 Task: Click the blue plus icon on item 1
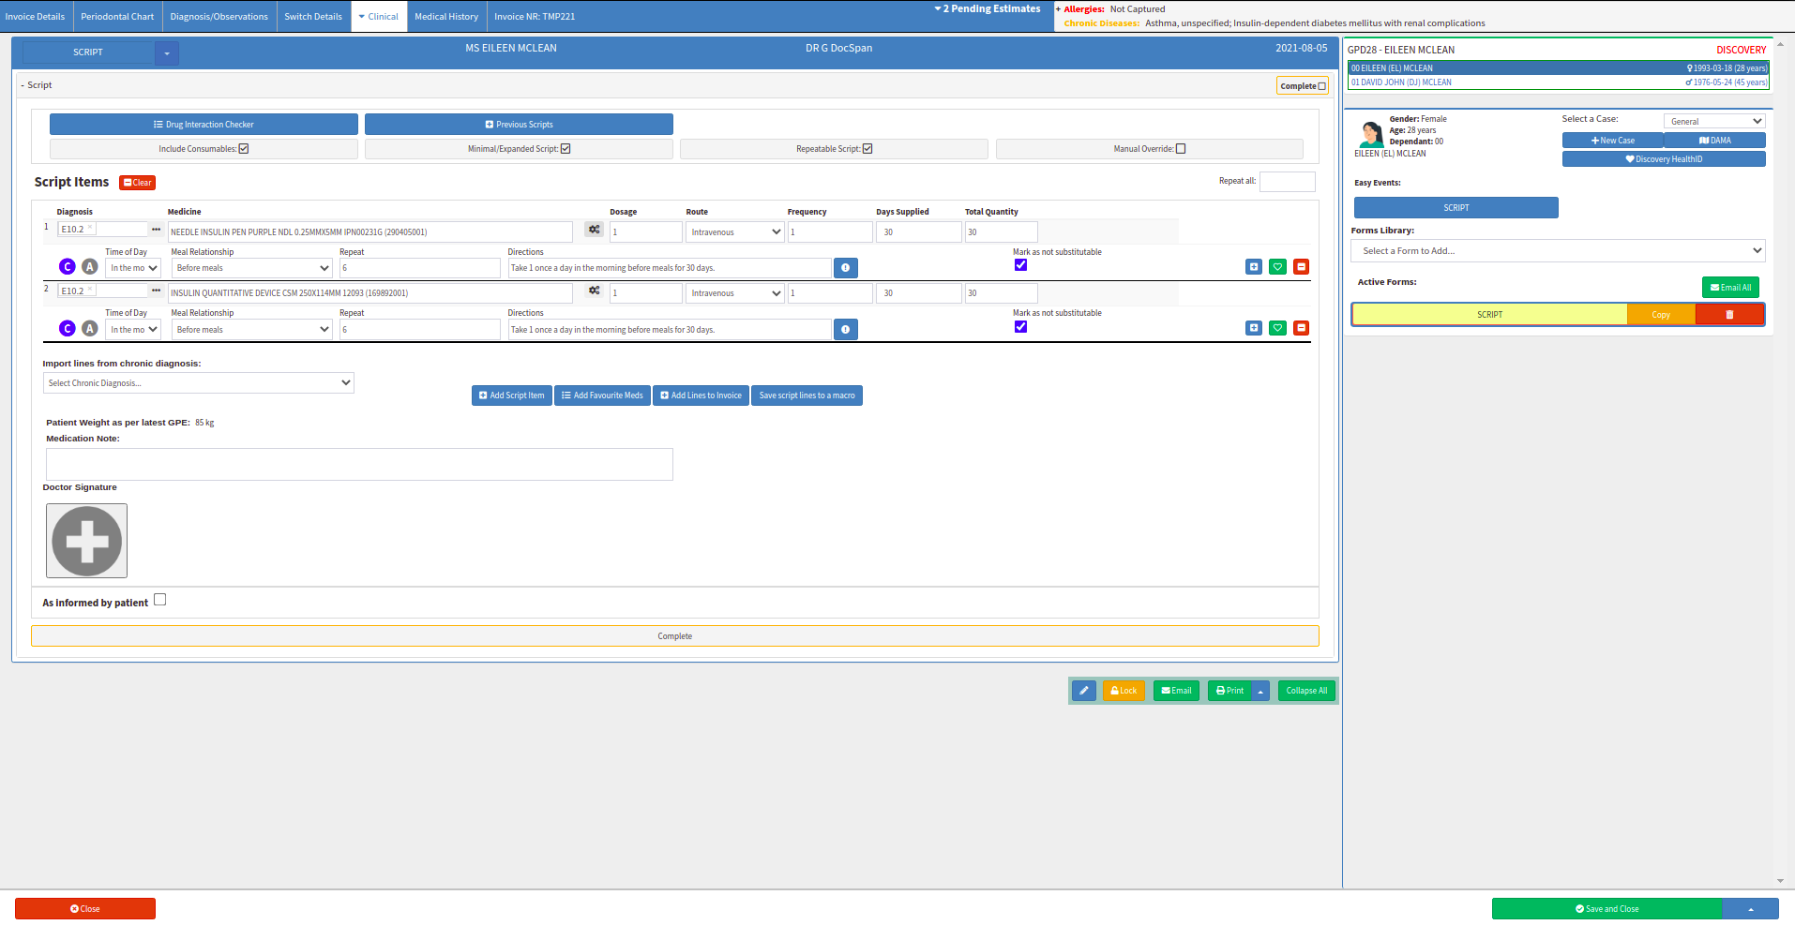[x=1254, y=267]
